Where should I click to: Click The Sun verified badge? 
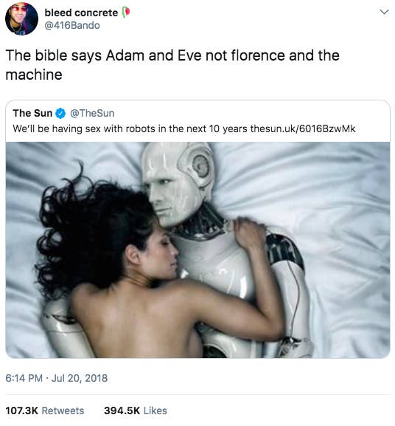coord(60,113)
